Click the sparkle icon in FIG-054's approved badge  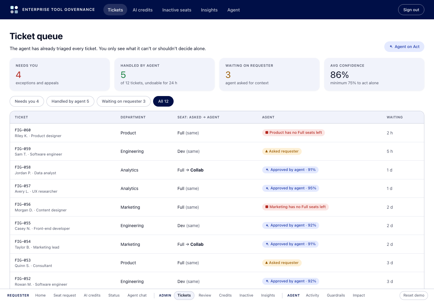point(267,244)
